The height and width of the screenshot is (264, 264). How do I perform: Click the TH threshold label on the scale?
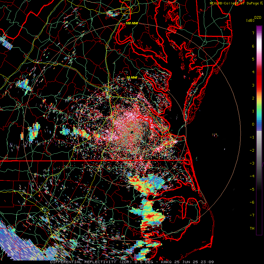pyautogui.click(x=252, y=229)
